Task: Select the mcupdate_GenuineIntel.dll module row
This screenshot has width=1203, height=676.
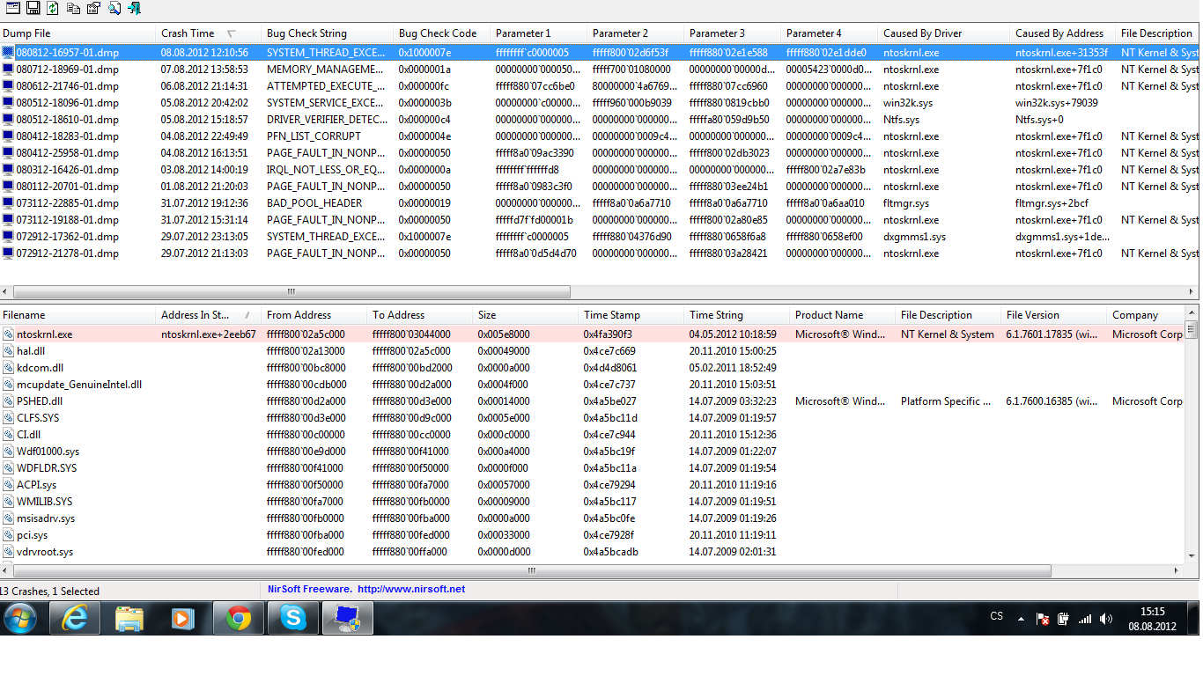Action: [592, 385]
